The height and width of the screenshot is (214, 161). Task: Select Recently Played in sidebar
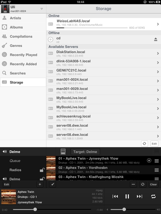tap(23, 55)
